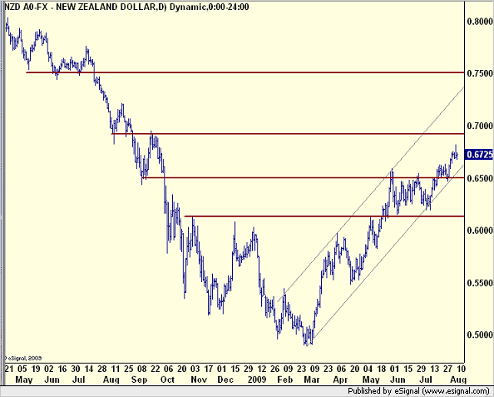The image size is (494, 397).
Task: Select the upper gray trend channel line
Action: [x=371, y=194]
